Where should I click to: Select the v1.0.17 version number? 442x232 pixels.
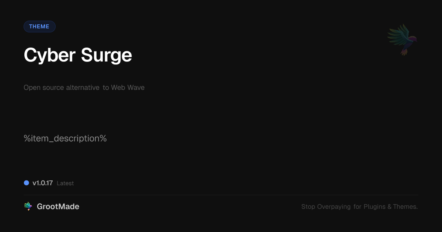(43, 183)
